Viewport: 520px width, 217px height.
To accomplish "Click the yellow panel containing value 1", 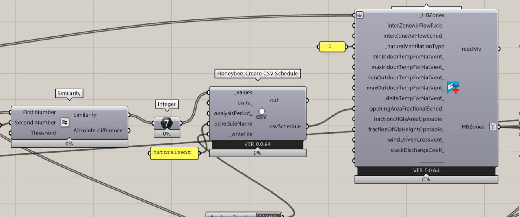I will click(x=332, y=47).
